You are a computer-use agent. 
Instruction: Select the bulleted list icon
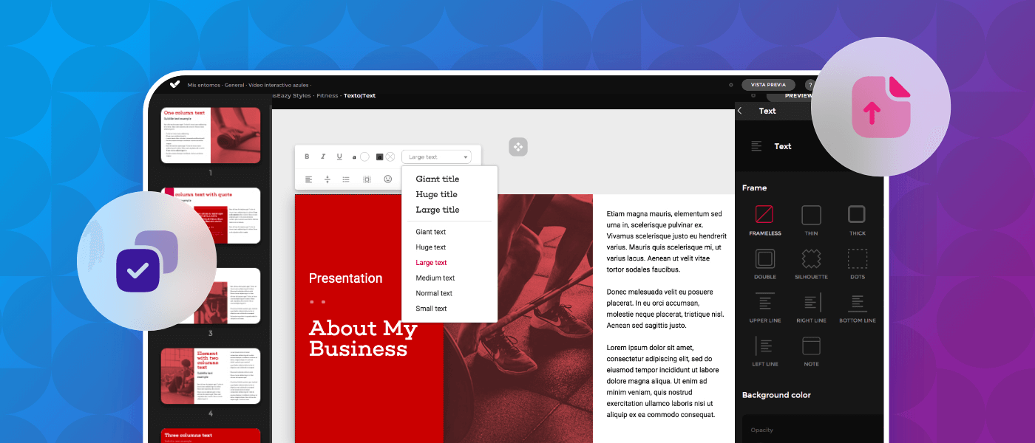click(345, 179)
